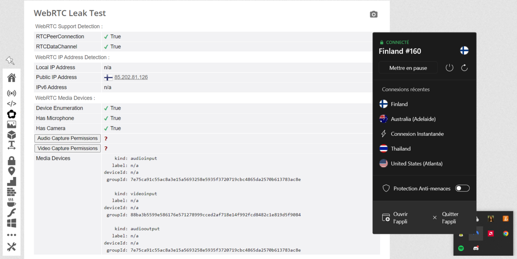This screenshot has height=259, width=517.
Task: Click the padlock sidebar icon
Action: pyautogui.click(x=12, y=161)
